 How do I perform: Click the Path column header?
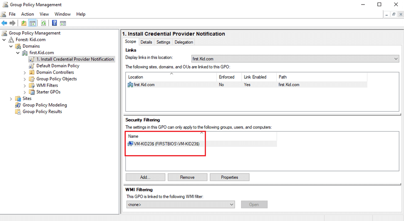point(322,77)
